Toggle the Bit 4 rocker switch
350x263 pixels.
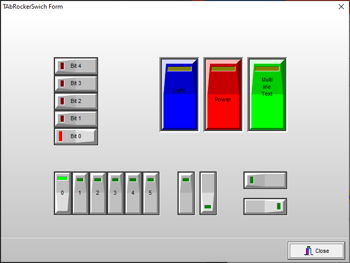[76, 66]
